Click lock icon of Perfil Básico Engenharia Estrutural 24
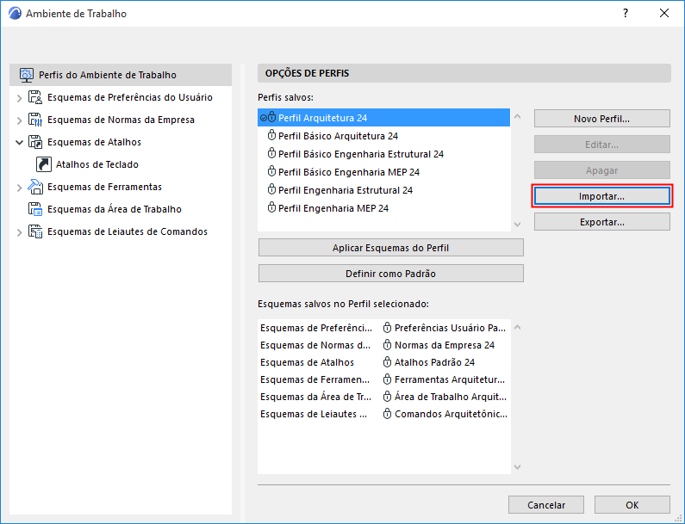The width and height of the screenshot is (685, 524). coord(271,153)
